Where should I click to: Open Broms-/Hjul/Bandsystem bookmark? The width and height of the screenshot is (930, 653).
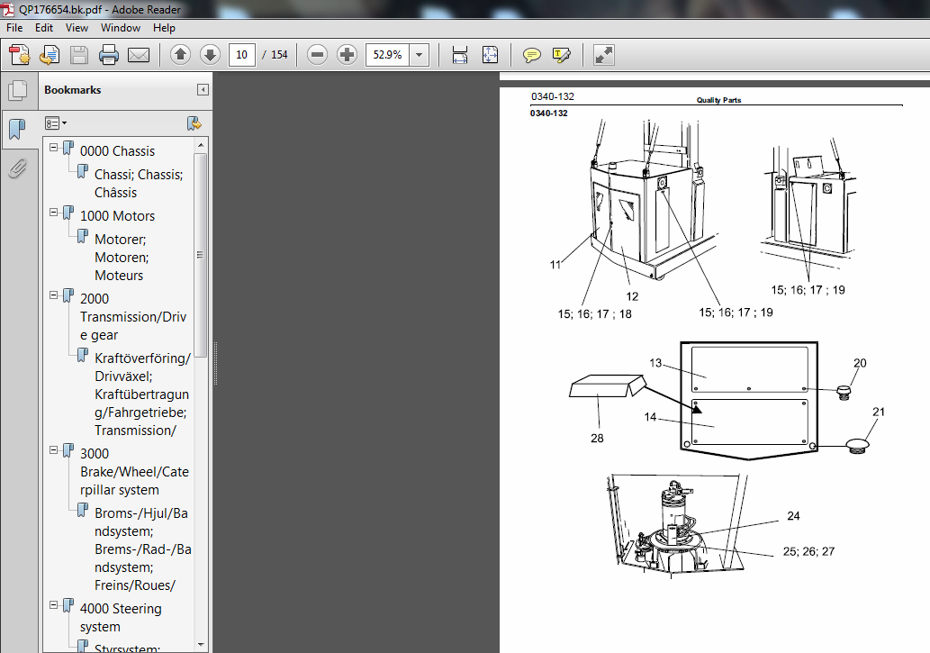142,549
